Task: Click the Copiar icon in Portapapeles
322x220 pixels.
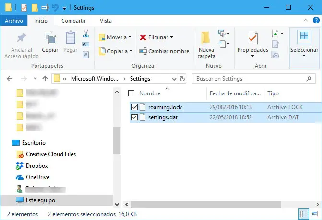Action: (x=50, y=37)
